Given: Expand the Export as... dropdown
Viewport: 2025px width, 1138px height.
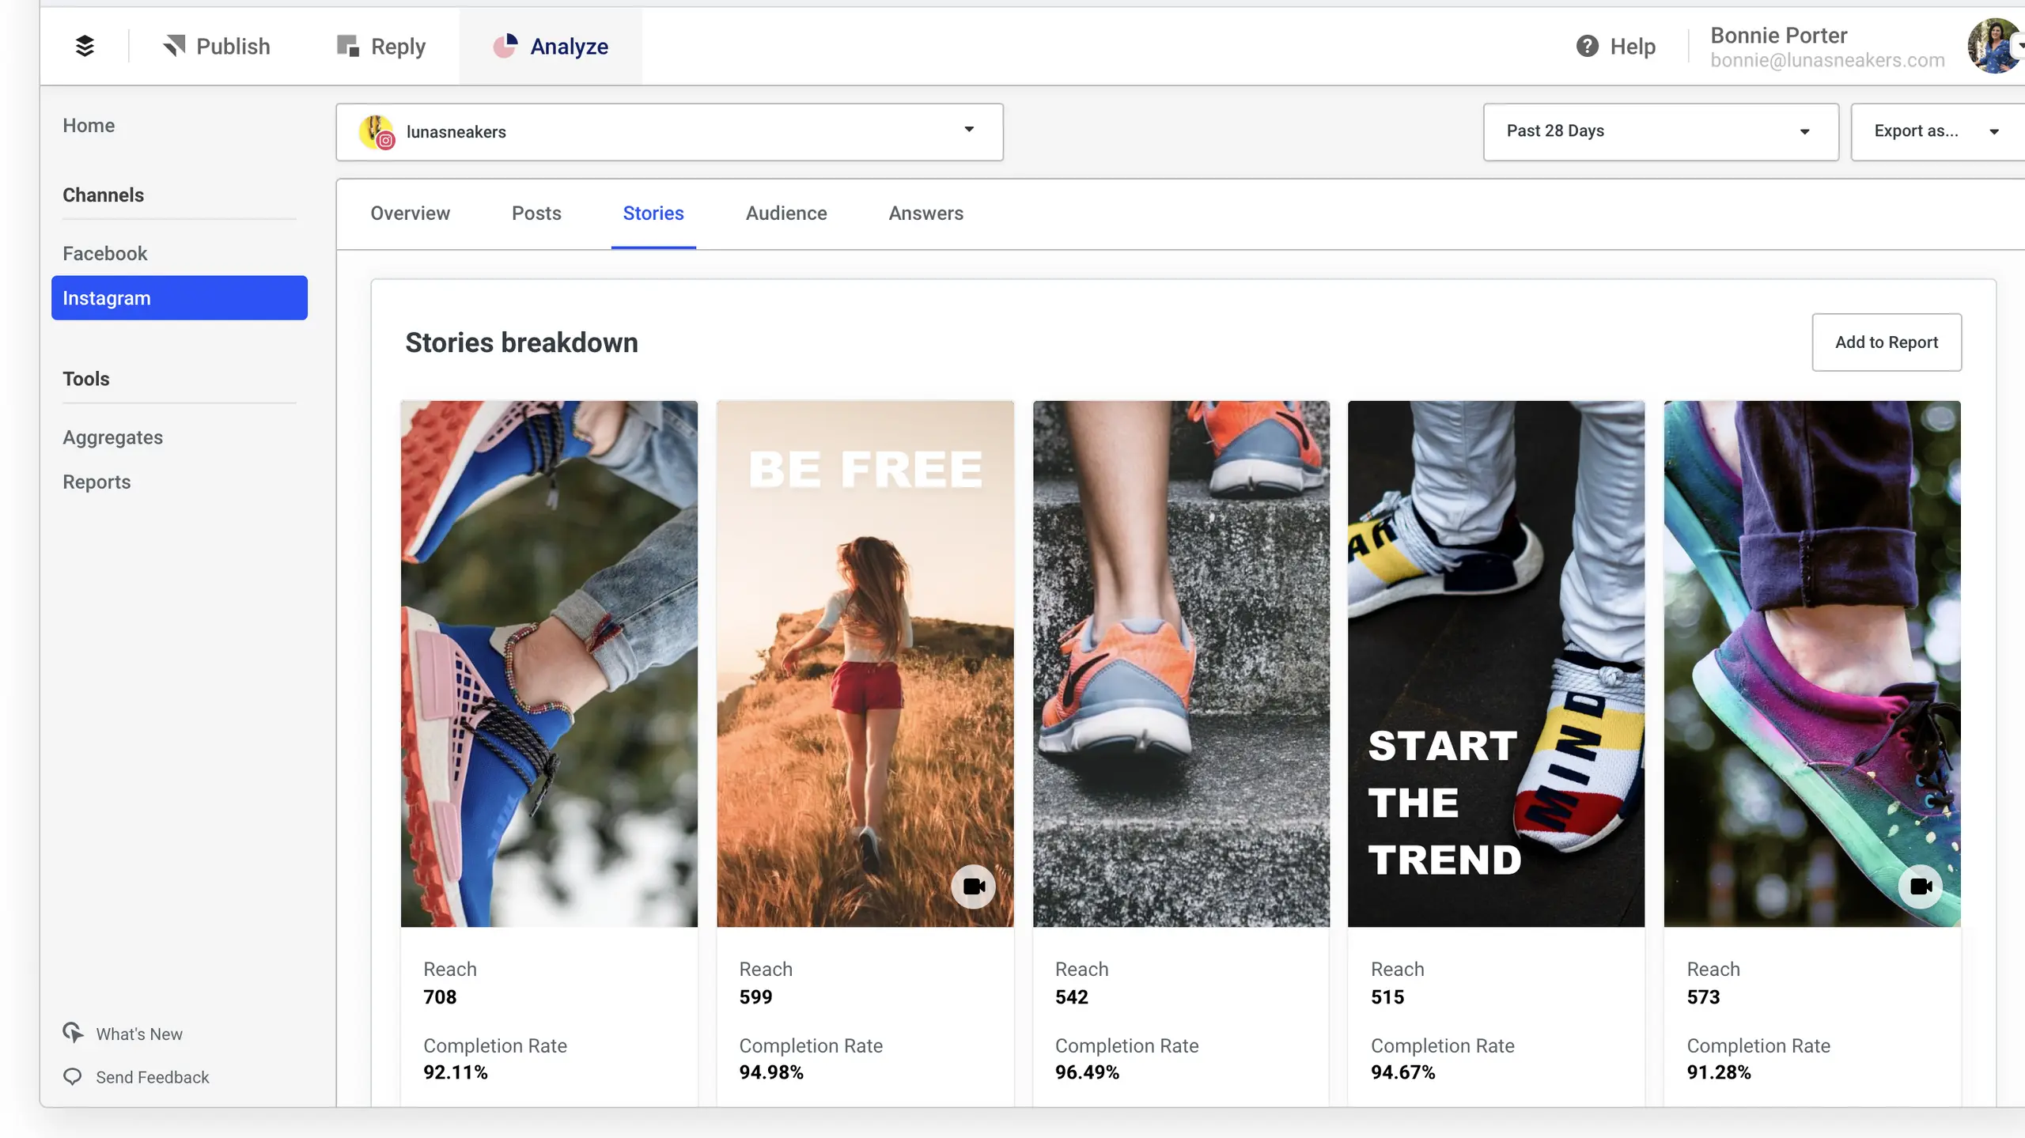Looking at the screenshot, I should [1936, 131].
